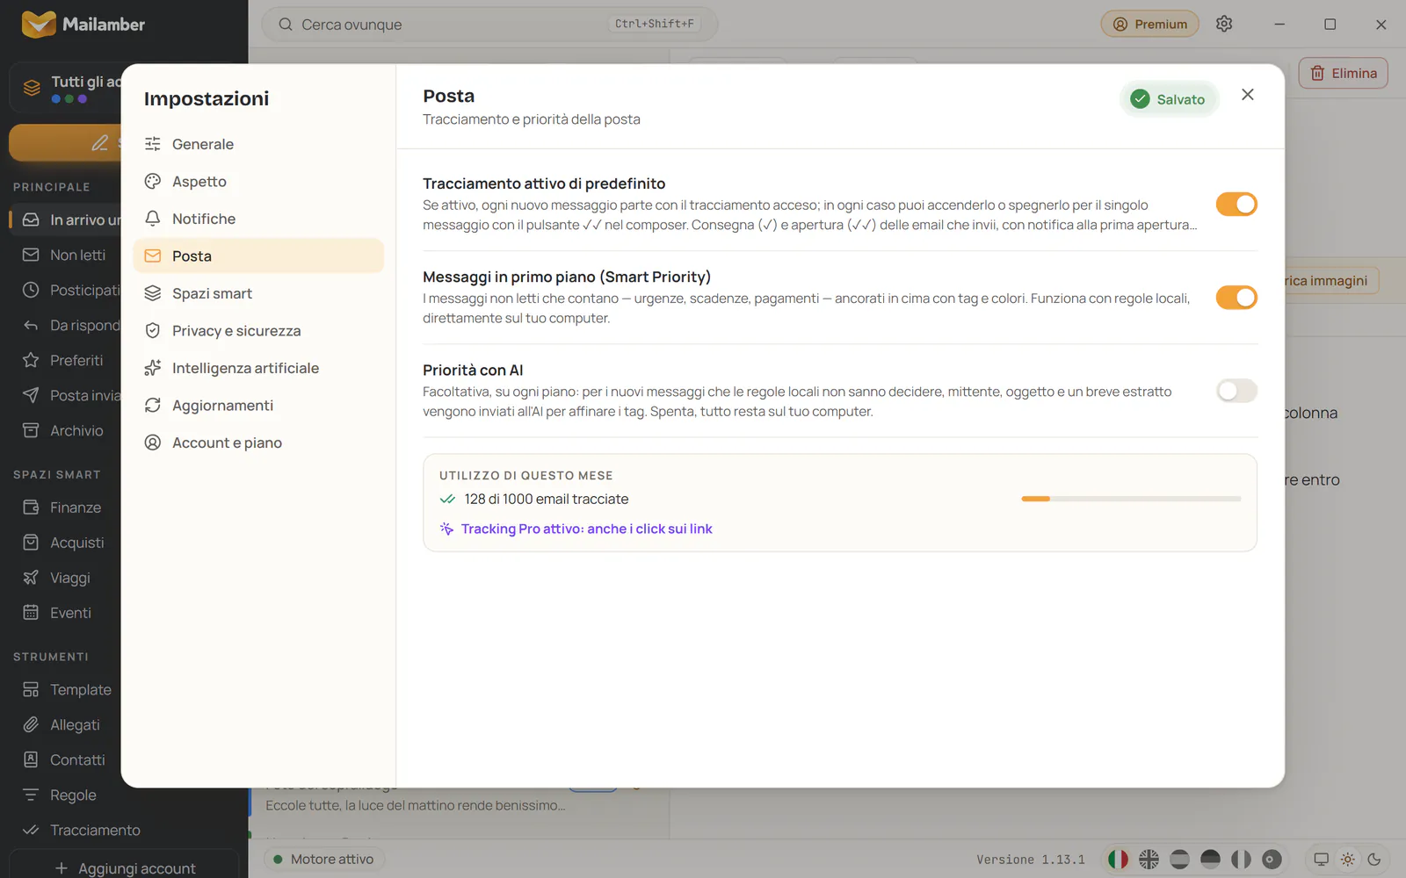This screenshot has width=1406, height=878.
Task: Focus the Cerca ovunque search field
Action: point(489,24)
